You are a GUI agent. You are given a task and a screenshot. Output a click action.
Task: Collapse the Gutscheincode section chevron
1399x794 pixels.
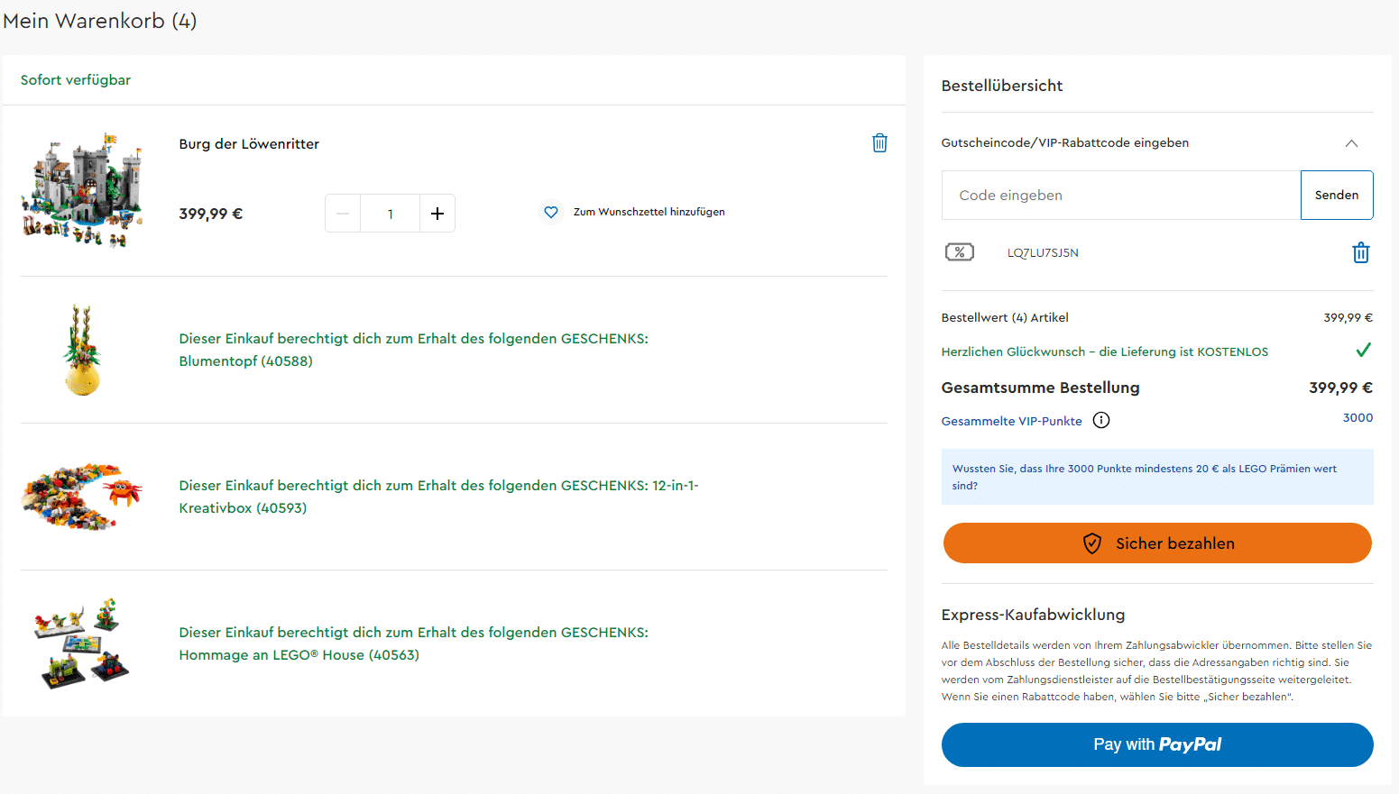[1350, 143]
